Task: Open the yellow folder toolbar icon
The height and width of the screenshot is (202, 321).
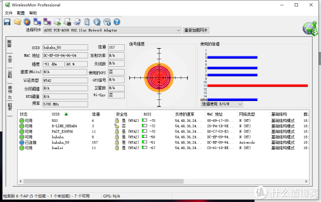Action: [x=18, y=22]
